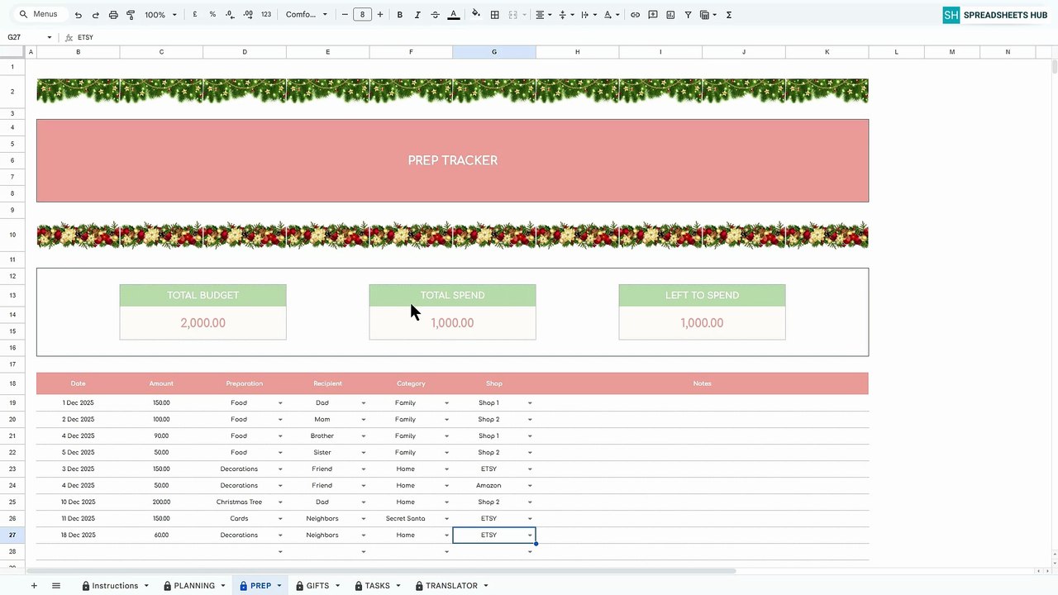Viewport: 1058px width, 595px height.
Task: Open the fill color picker
Action: coord(476,15)
